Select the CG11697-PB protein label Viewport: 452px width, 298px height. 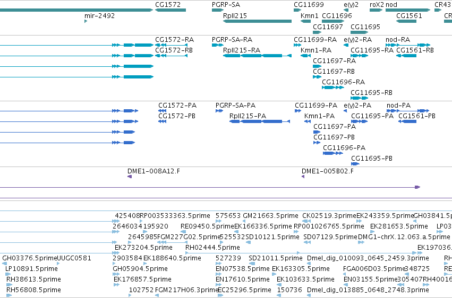(x=334, y=137)
